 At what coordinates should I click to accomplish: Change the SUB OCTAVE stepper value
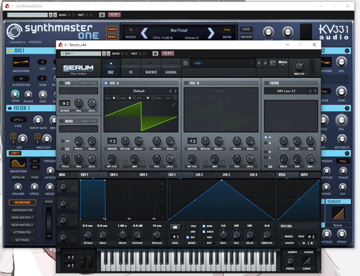(x=64, y=103)
